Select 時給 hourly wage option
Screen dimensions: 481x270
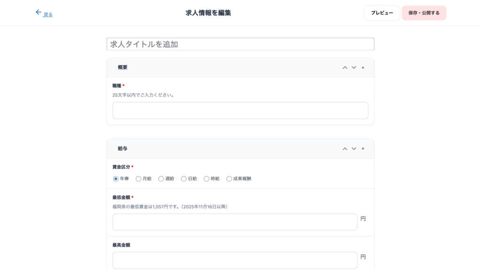(206, 179)
